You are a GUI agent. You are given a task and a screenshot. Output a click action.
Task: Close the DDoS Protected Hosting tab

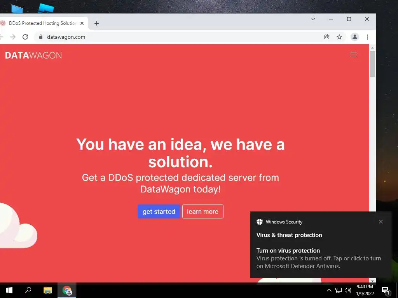pos(82,23)
